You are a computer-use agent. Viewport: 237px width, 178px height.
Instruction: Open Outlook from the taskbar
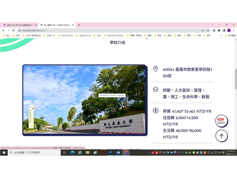point(118,153)
